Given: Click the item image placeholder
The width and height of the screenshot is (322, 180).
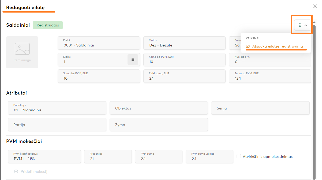Looking at the screenshot, I should click(22, 52).
